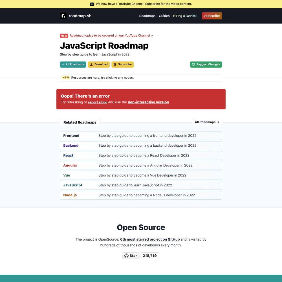Viewport: 282px width, 282px height.
Task: Go to the roadmap.sh home text link
Action: (x=80, y=16)
